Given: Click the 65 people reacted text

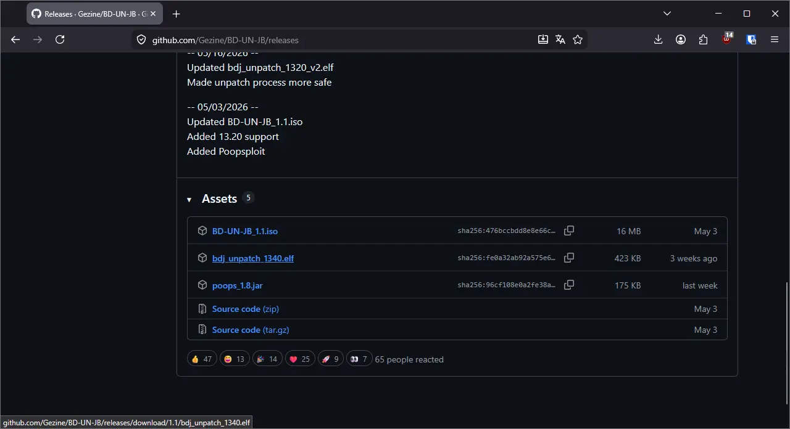Looking at the screenshot, I should [x=409, y=359].
